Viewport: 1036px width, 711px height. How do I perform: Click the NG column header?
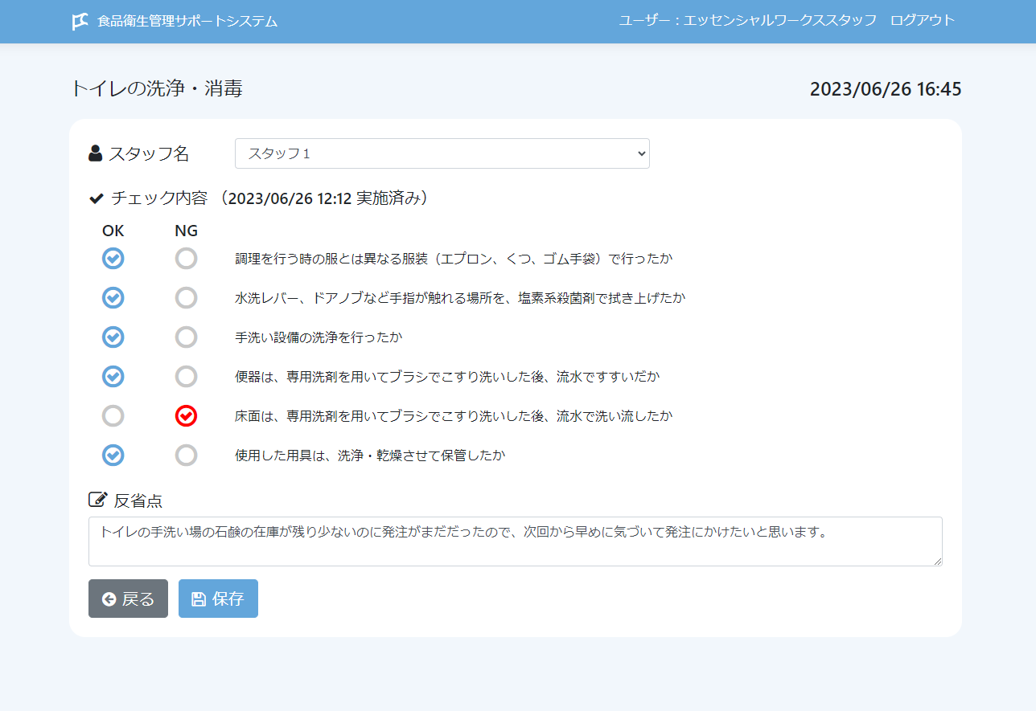pyautogui.click(x=186, y=231)
